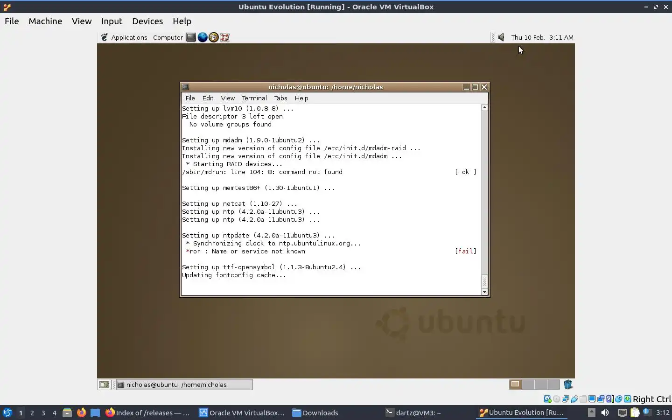Click the VirtualBox hard disk activity indicator
The width and height of the screenshot is (672, 420).
[x=547, y=399]
